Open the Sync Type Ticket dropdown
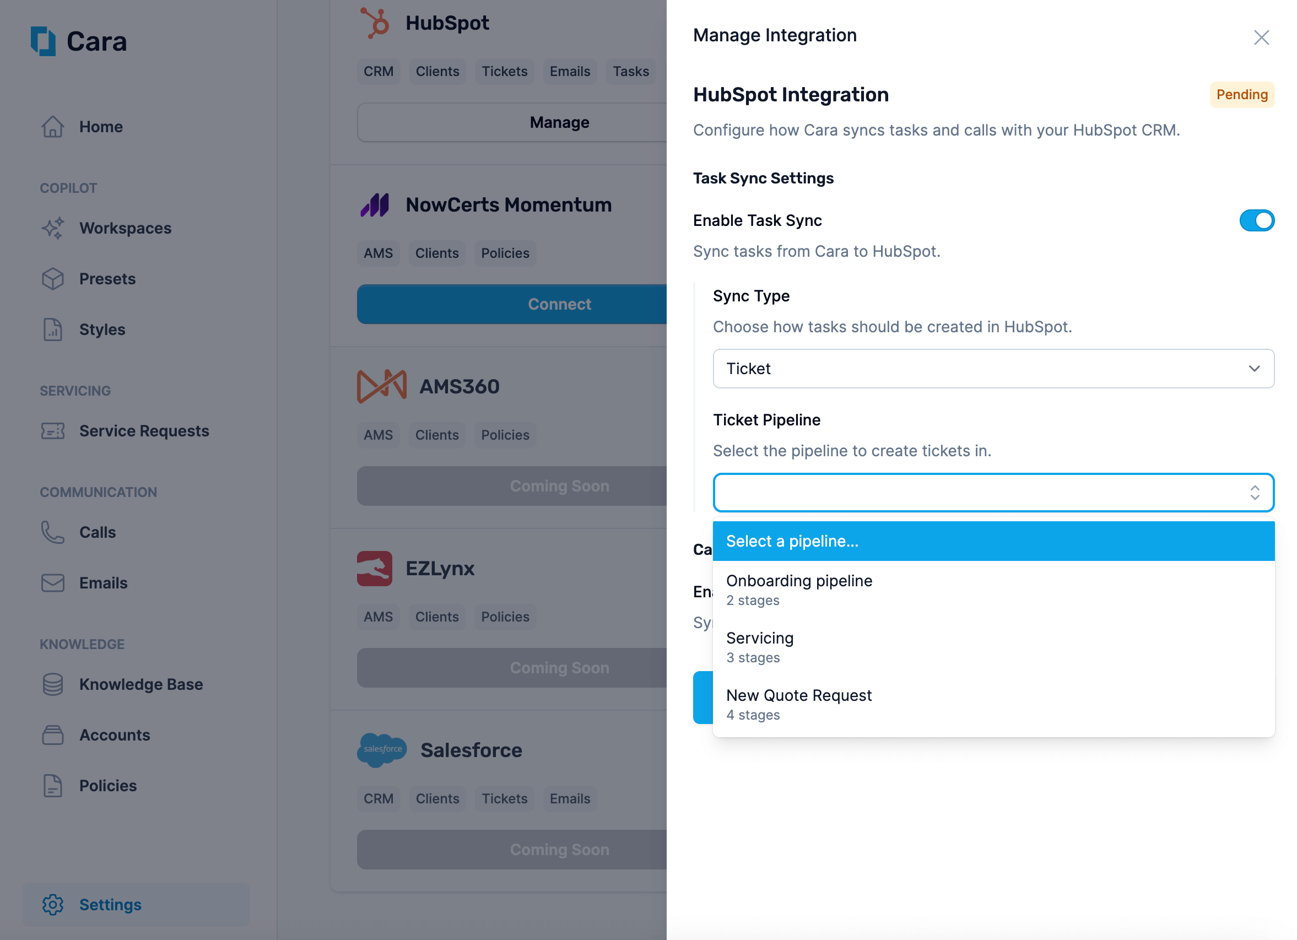 pos(993,369)
